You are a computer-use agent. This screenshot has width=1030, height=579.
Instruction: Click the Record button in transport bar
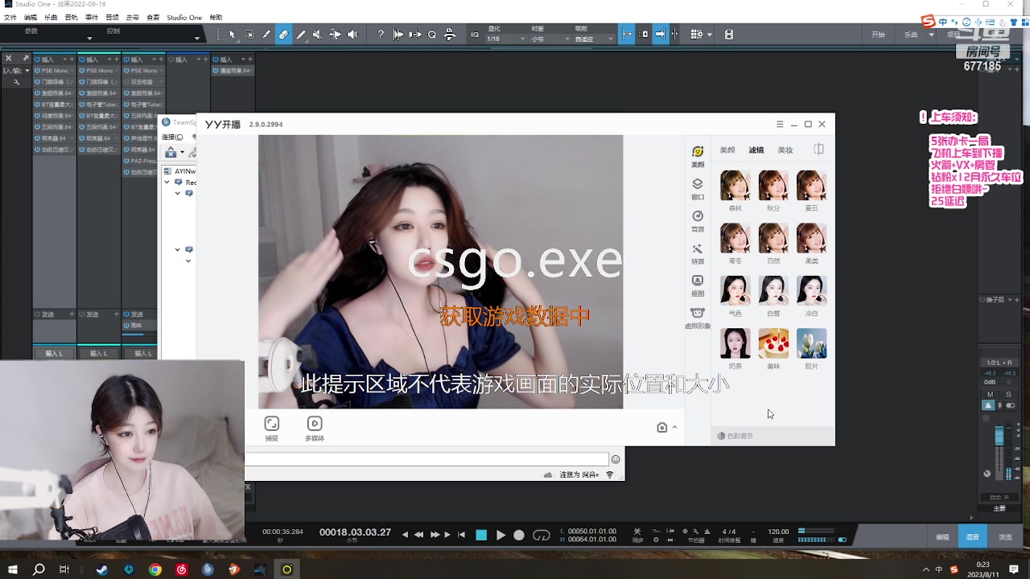pyautogui.click(x=519, y=535)
